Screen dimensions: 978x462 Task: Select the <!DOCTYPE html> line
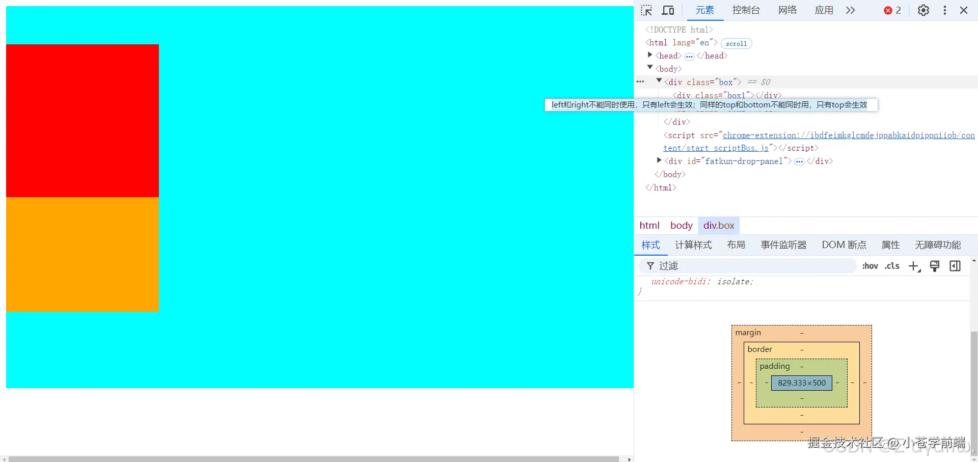point(679,30)
